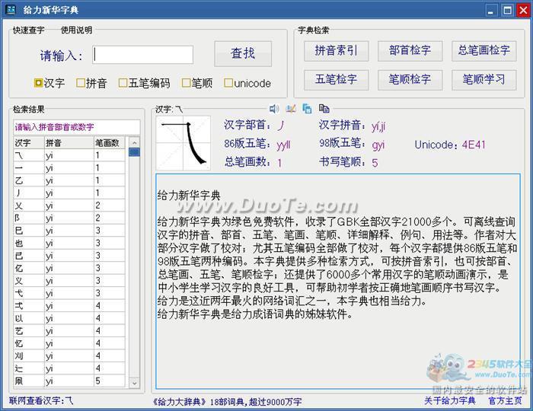Click the results scrollbar thumb
The width and height of the screenshot is (533, 411).
(134, 151)
